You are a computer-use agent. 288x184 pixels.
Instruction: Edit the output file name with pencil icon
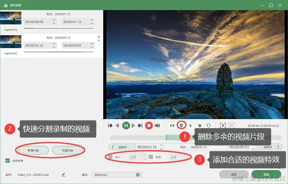pyautogui.click(x=63, y=175)
